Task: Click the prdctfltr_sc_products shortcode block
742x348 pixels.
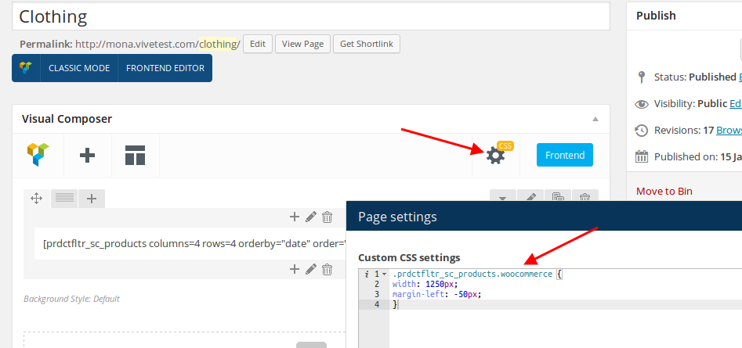Action: tap(190, 244)
